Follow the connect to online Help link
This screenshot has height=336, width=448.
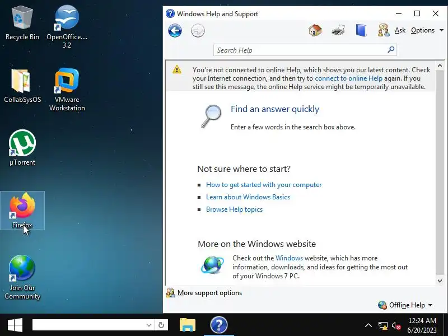348,78
